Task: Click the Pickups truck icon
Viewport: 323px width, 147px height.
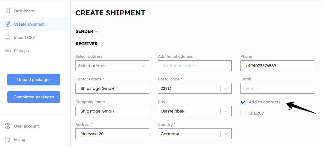Action: coord(7,51)
